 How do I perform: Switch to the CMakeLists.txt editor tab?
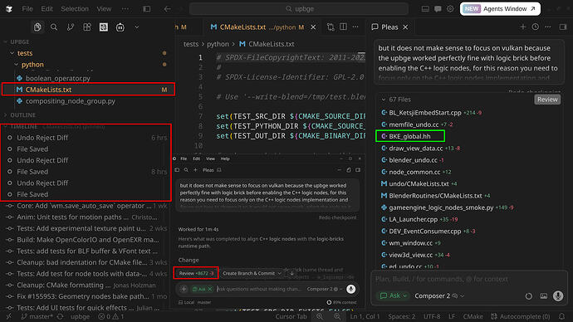point(257,27)
